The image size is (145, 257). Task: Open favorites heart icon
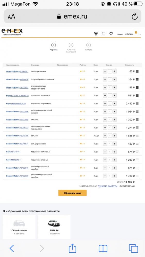tap(111, 34)
